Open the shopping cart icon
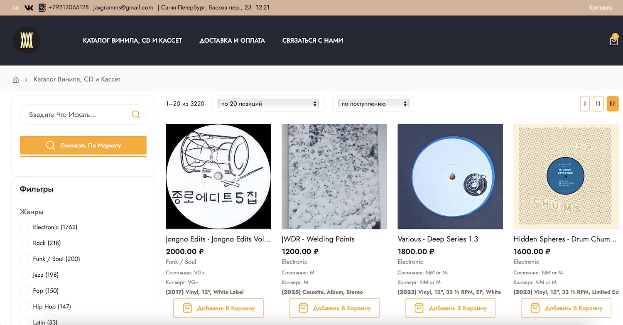Image resolution: width=623 pixels, height=325 pixels. [613, 41]
